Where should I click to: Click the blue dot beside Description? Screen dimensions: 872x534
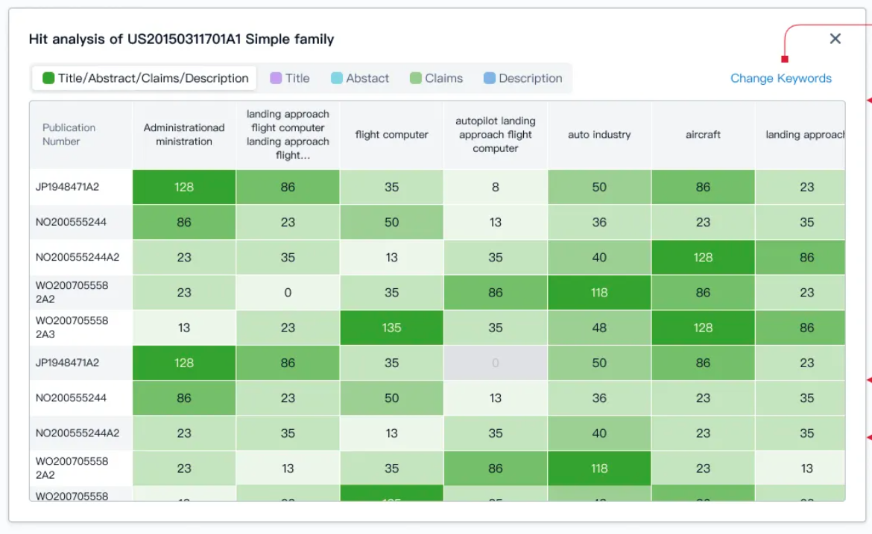click(489, 77)
